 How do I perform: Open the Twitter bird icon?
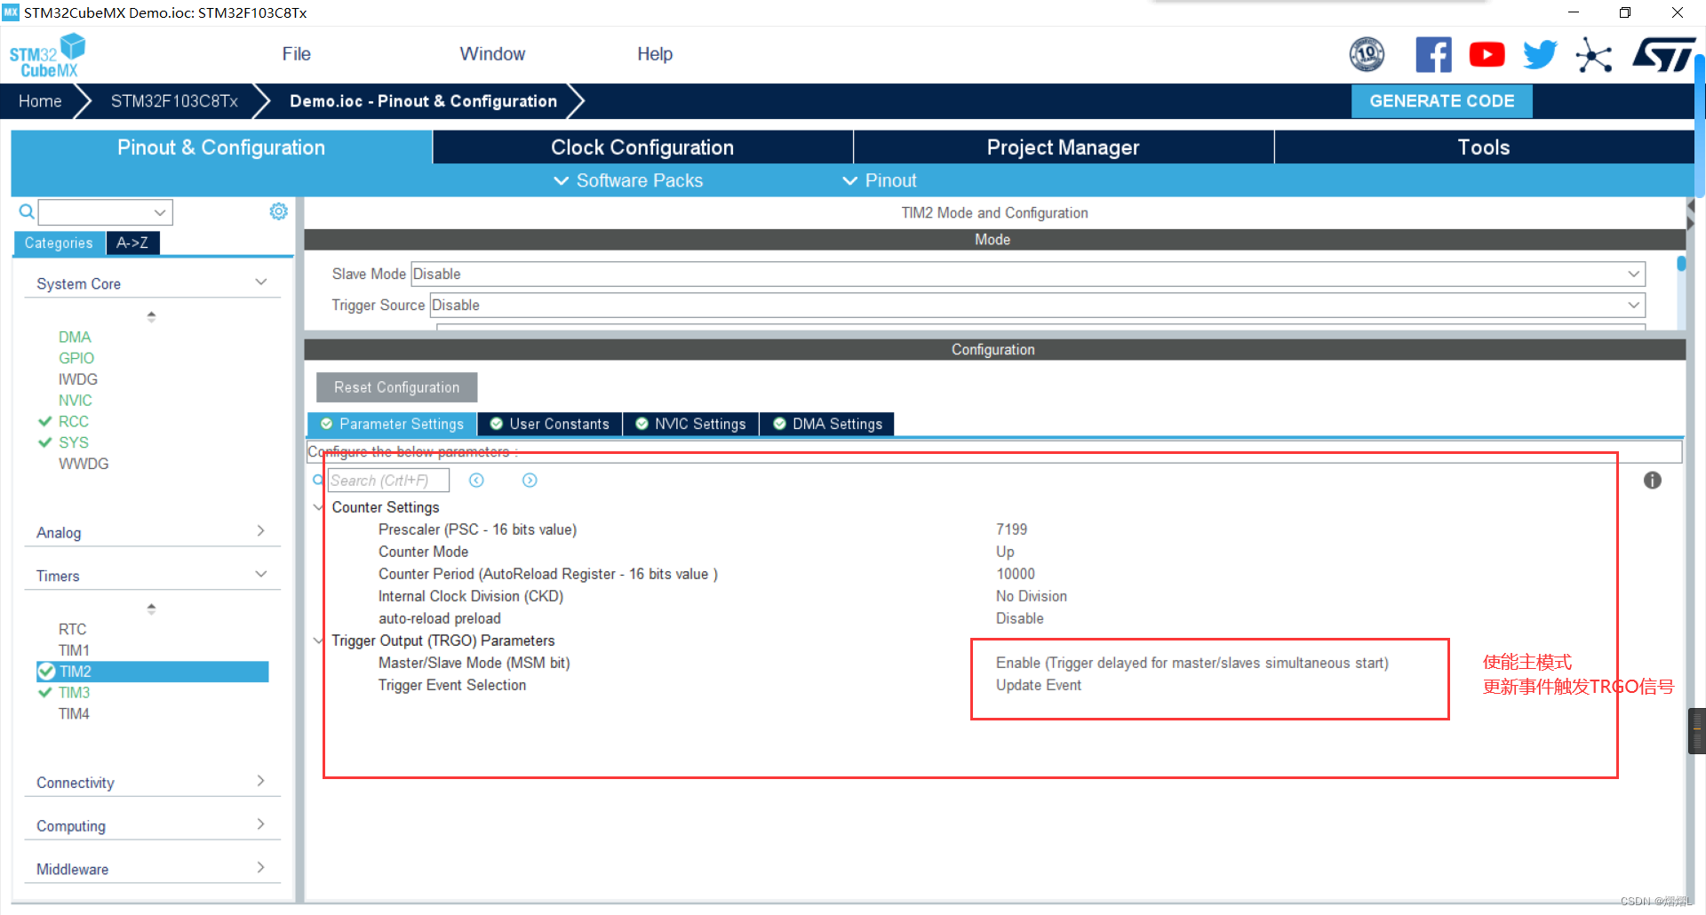point(1540,55)
